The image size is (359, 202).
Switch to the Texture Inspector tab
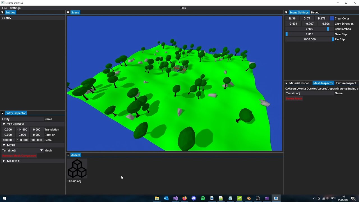347,83
